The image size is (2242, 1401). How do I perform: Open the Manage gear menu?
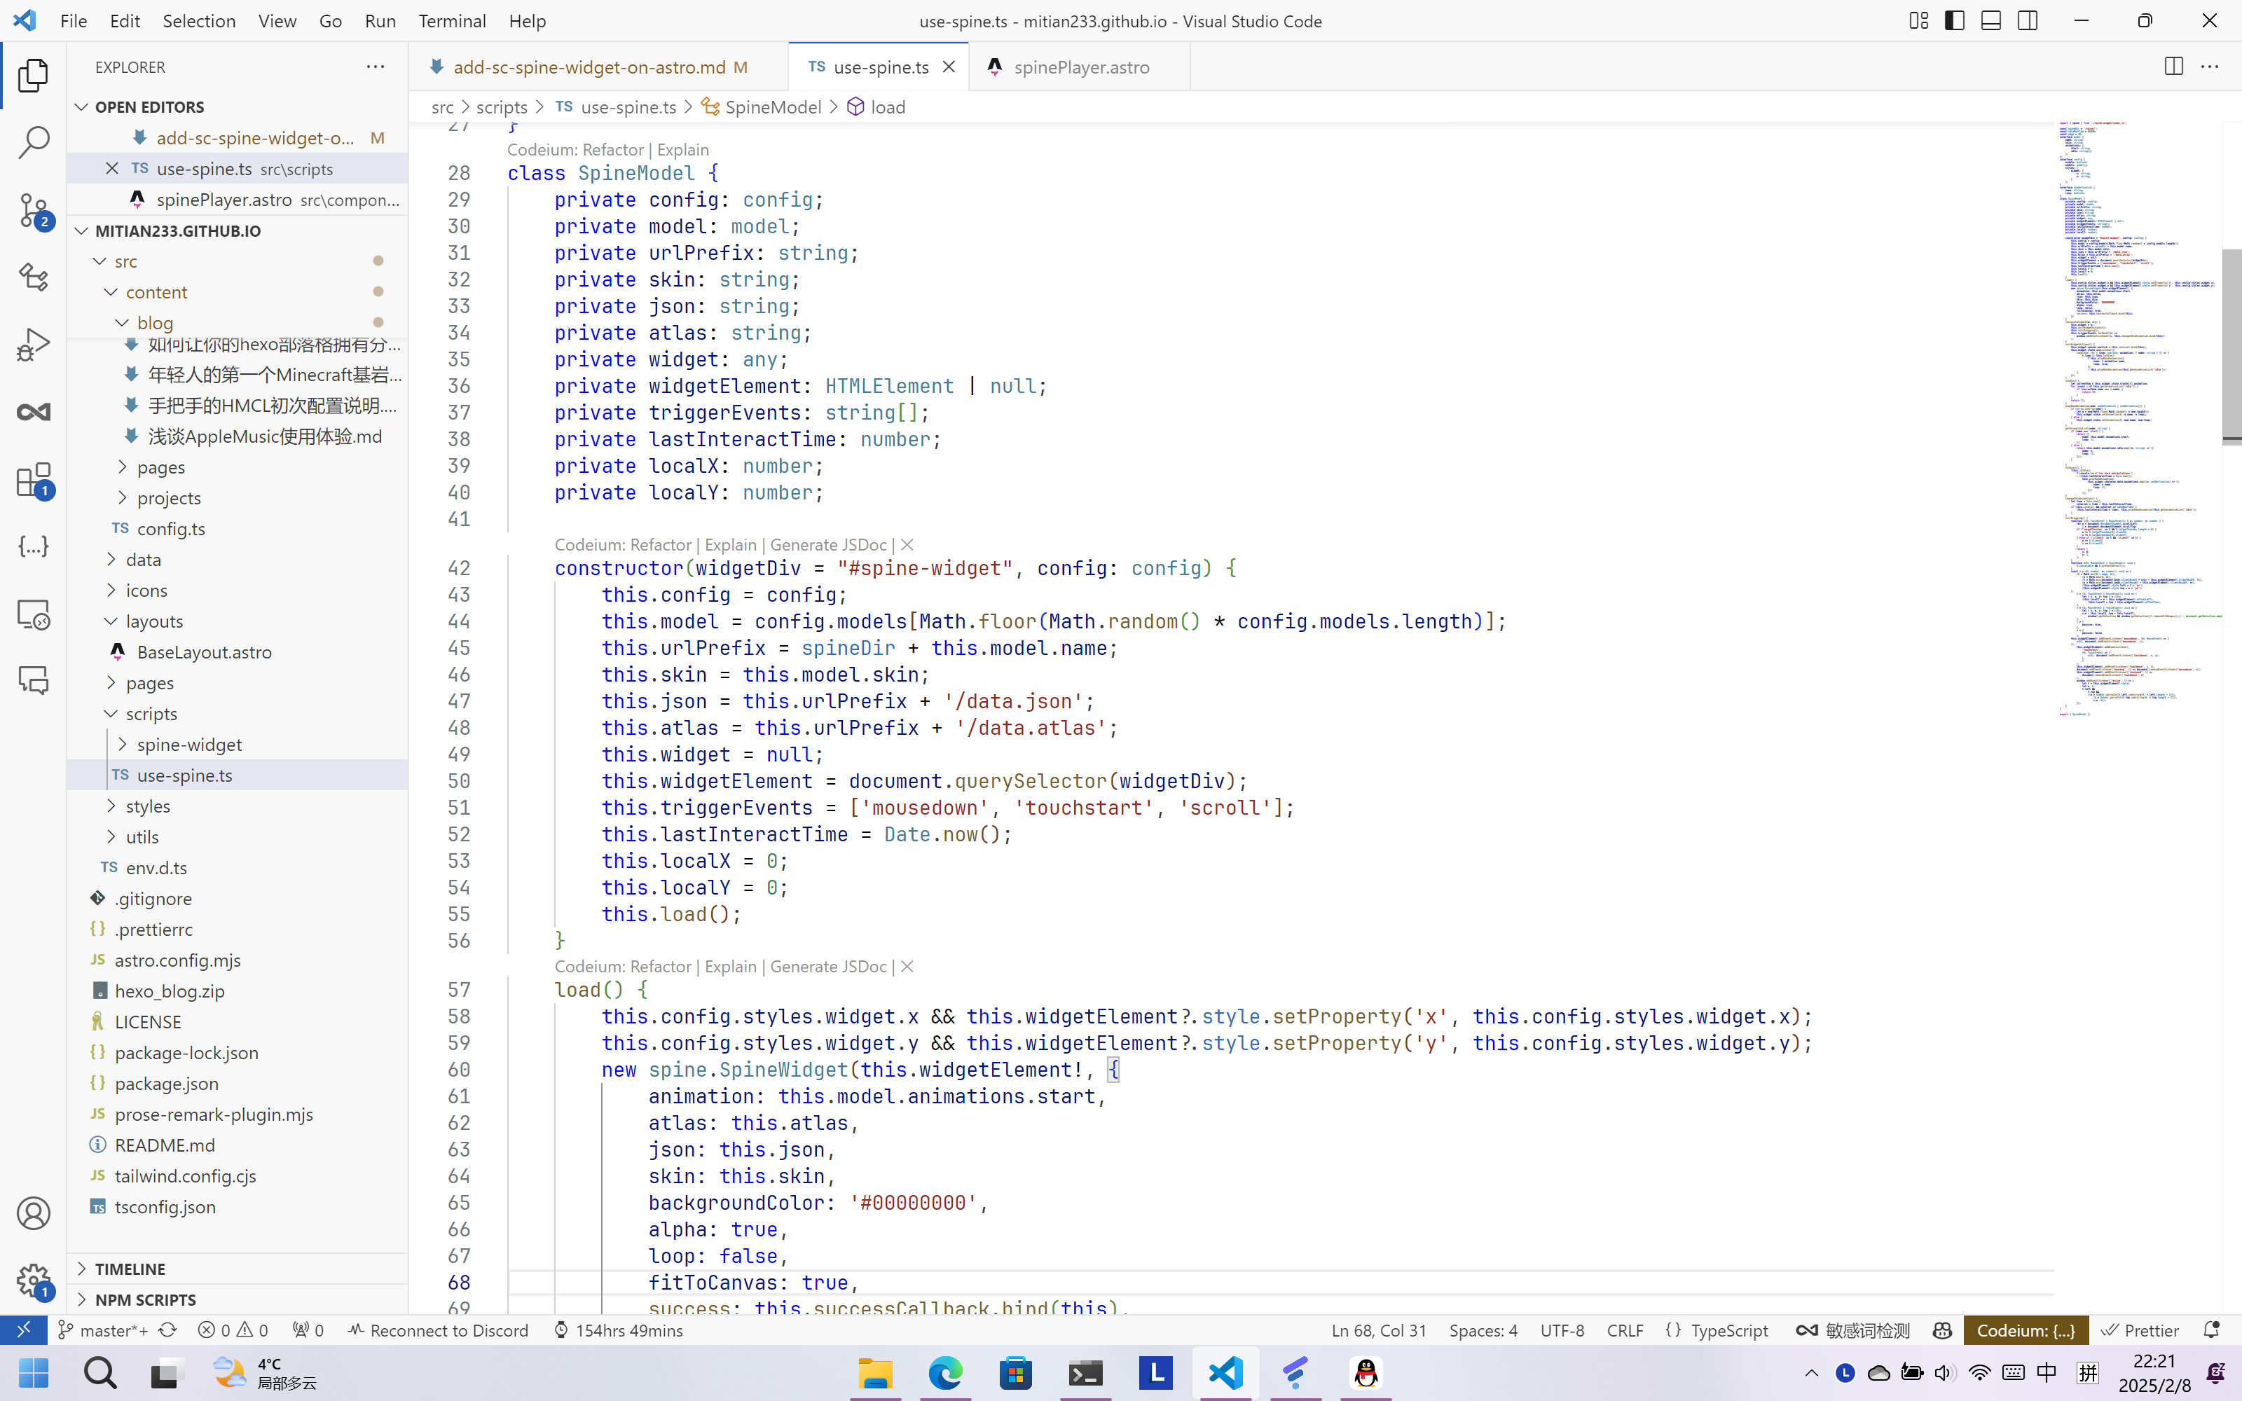click(x=34, y=1281)
